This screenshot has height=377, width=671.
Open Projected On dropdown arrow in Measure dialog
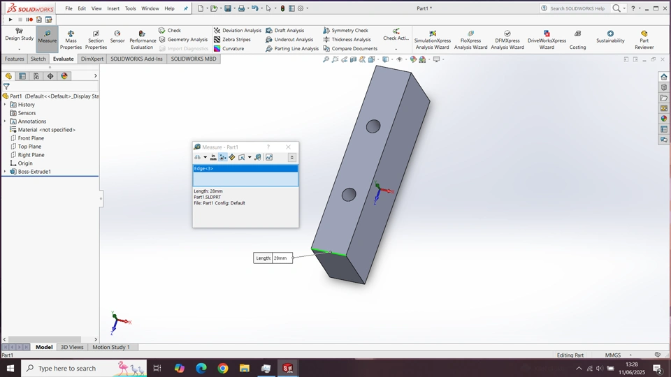(x=250, y=157)
